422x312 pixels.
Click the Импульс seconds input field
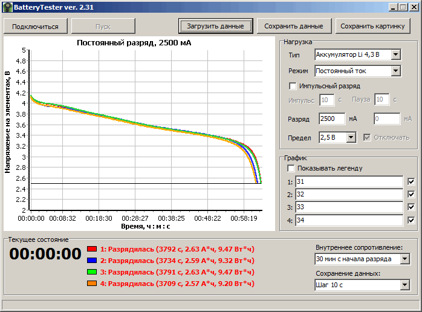point(327,100)
